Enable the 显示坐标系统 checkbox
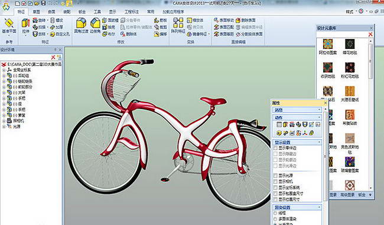Screen dimensions: 384x225 coord(275,187)
